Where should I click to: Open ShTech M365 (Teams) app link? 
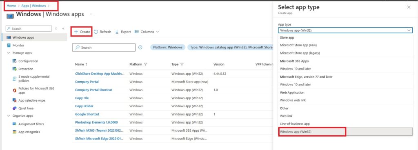point(100,130)
